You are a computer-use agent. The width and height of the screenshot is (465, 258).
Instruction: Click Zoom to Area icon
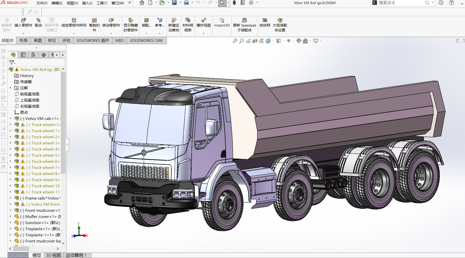[241, 41]
